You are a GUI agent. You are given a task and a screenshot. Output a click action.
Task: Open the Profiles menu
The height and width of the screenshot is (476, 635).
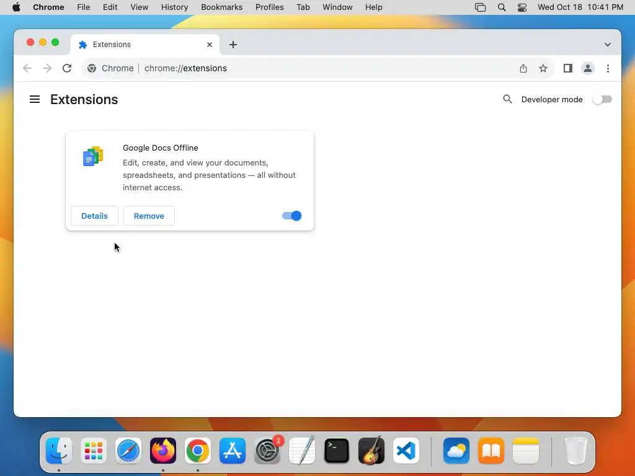click(269, 7)
